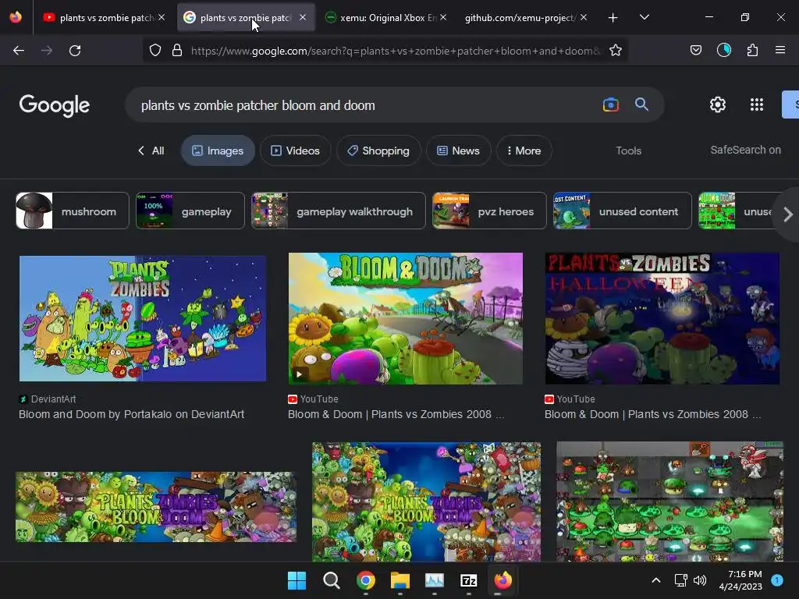Viewport: 799px width, 599px height.
Task: Open the notification badge in the tray
Action: [x=777, y=580]
